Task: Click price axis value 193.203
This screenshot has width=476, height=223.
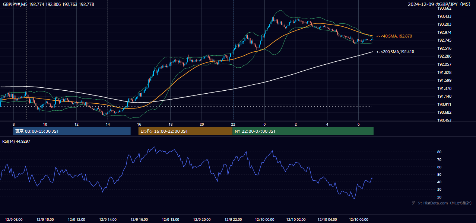Action: tap(444, 24)
